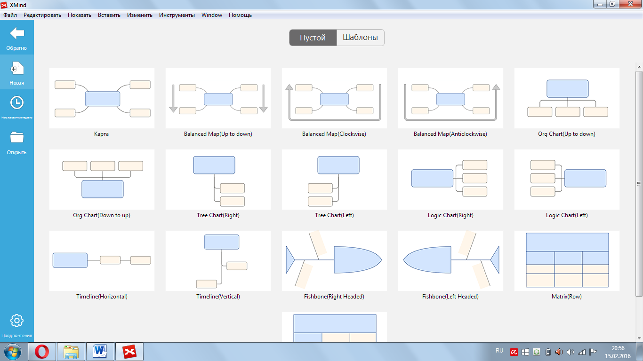Switch to the Шаблоны tab

[x=361, y=38]
